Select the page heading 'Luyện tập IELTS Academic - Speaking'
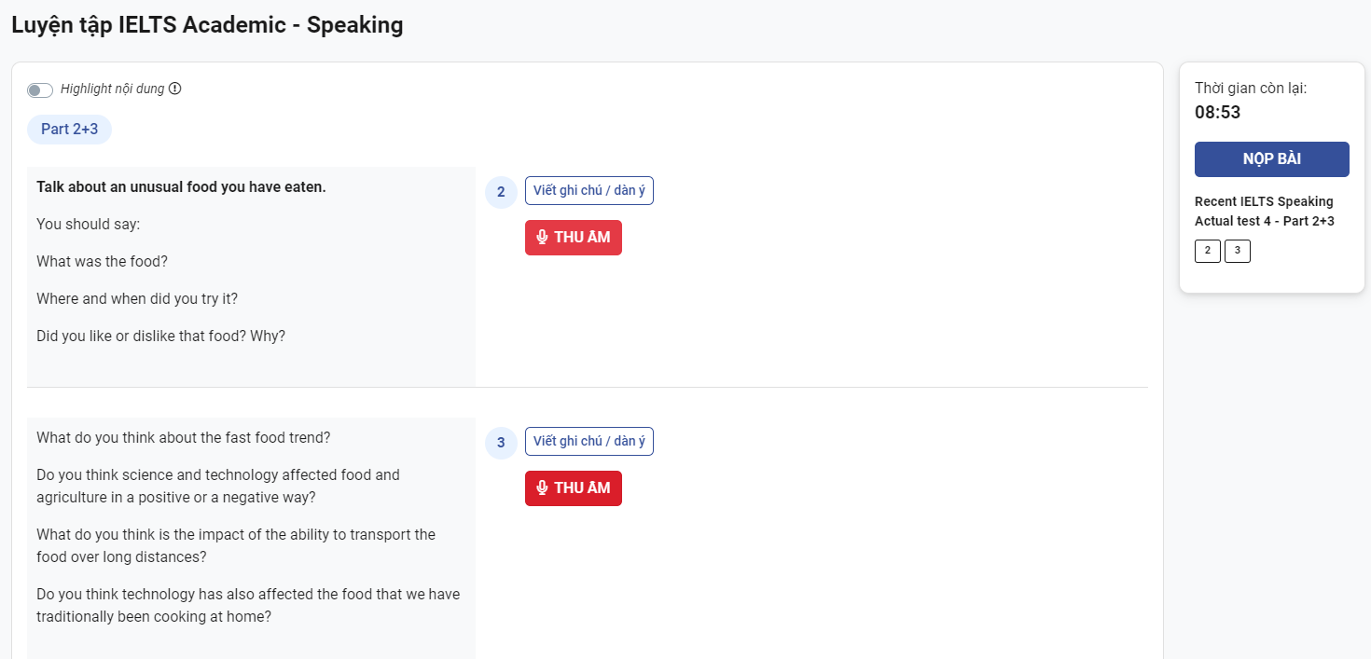Screen dimensions: 1371x659 (x=207, y=25)
